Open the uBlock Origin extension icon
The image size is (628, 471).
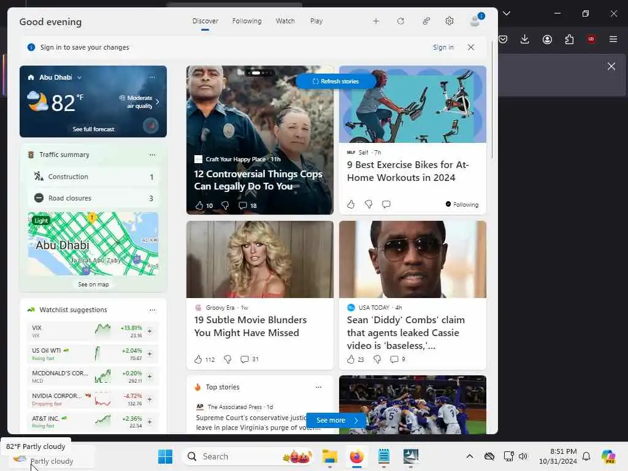coord(591,39)
